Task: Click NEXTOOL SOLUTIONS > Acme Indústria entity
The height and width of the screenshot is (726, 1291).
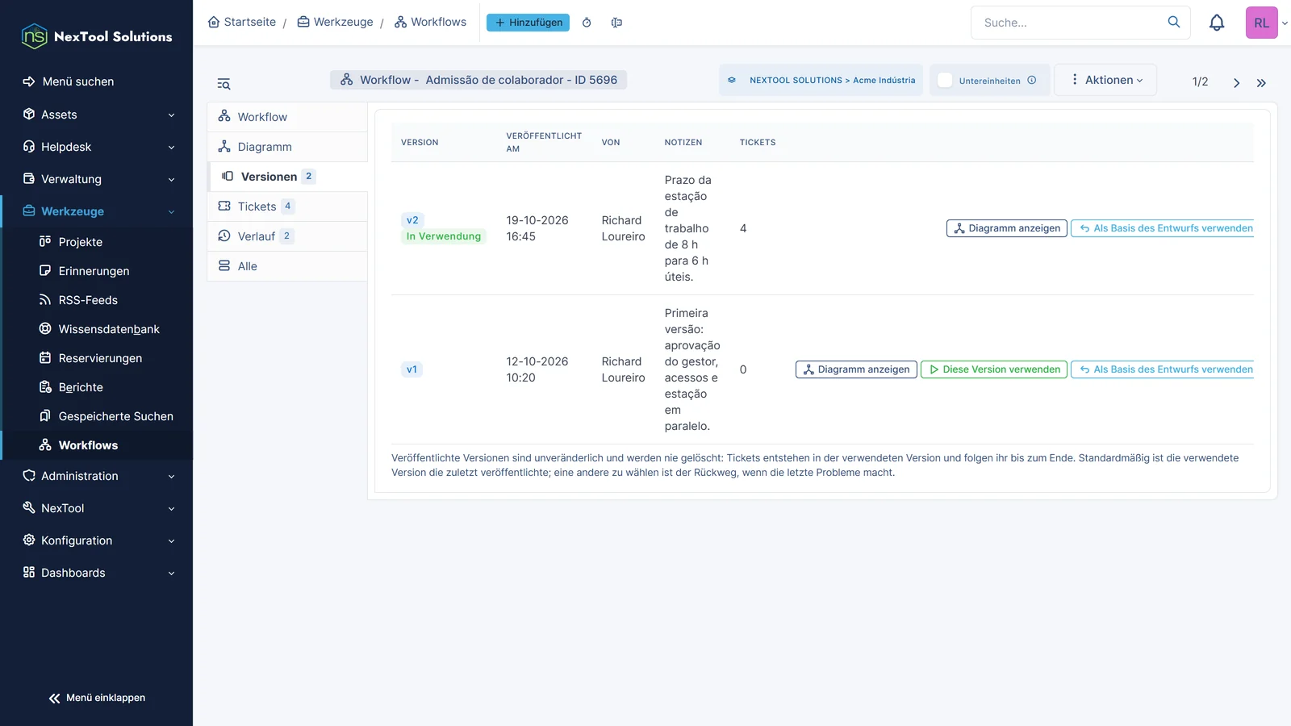Action: (x=821, y=80)
